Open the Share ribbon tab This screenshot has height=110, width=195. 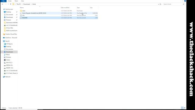click(x=16, y=1)
